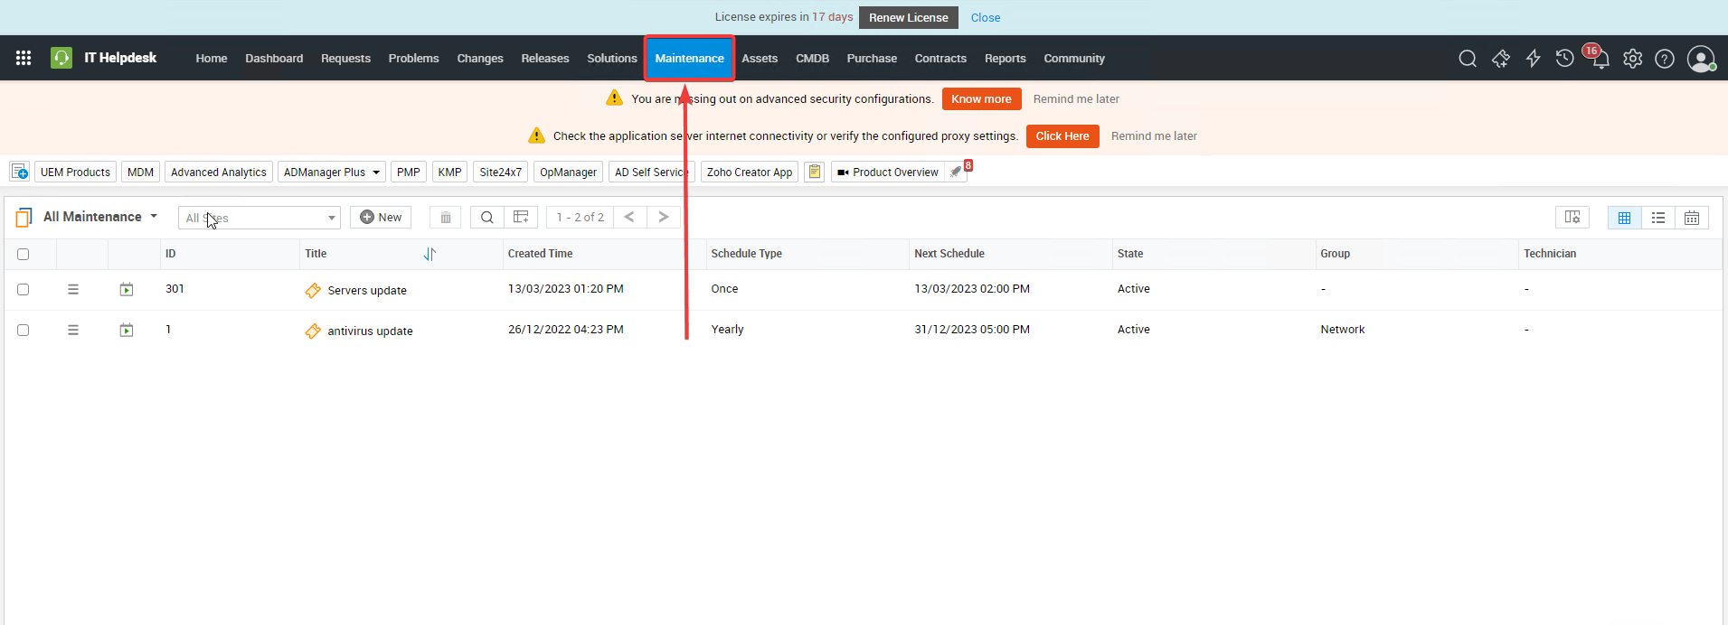Open actions menu for Servers update row
Image resolution: width=1728 pixels, height=625 pixels.
73,290
